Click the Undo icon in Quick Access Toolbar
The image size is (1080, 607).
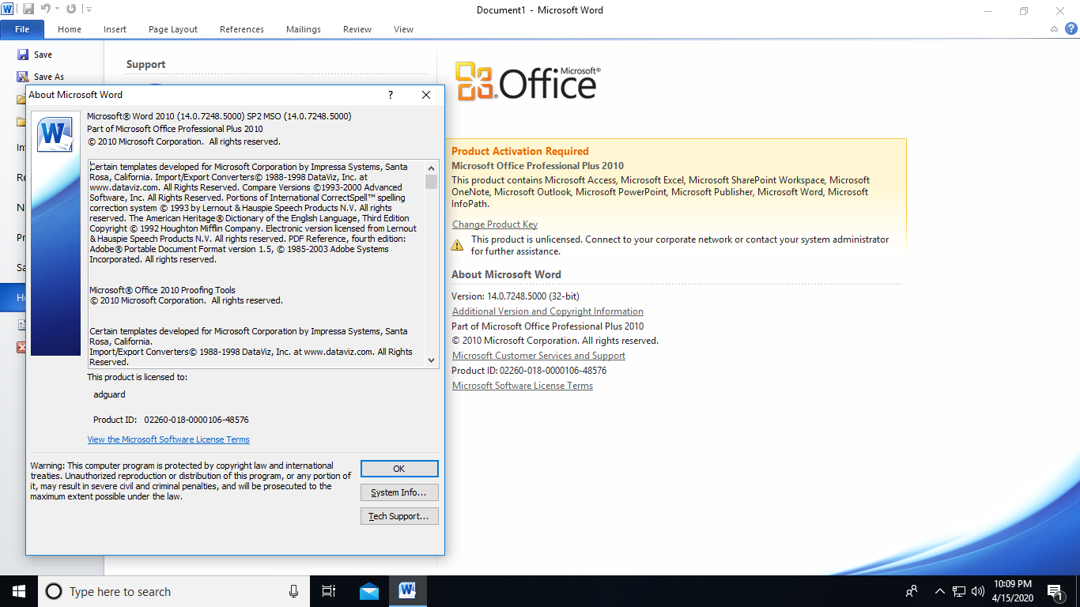(x=46, y=9)
